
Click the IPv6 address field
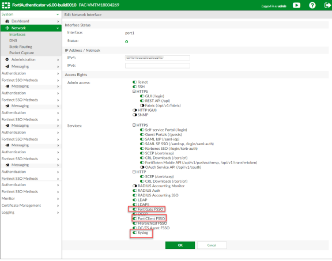coord(157,66)
